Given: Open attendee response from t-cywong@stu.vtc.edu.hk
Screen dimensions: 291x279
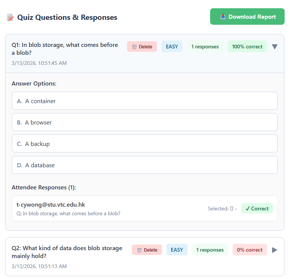Looking at the screenshot, I should 51,205.
